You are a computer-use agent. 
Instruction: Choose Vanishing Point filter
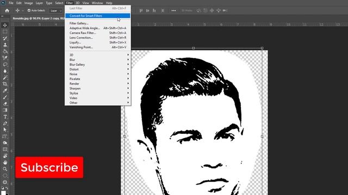click(x=98, y=47)
